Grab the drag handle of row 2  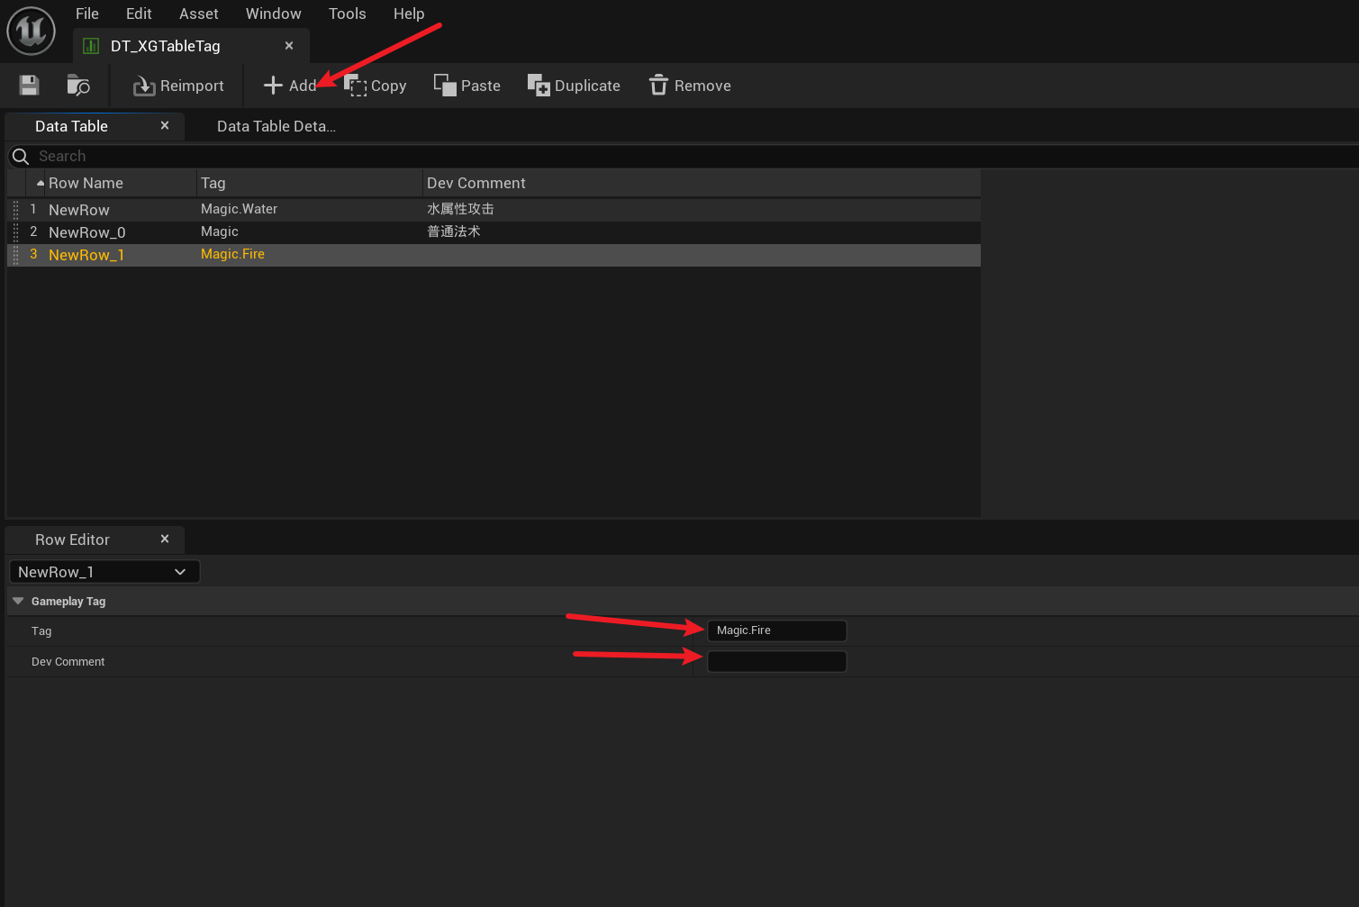click(x=15, y=232)
